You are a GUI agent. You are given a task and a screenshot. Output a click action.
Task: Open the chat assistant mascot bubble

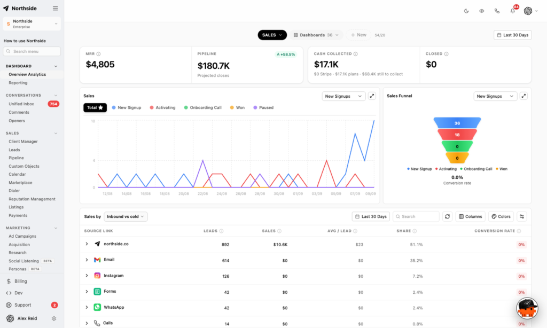pyautogui.click(x=527, y=308)
